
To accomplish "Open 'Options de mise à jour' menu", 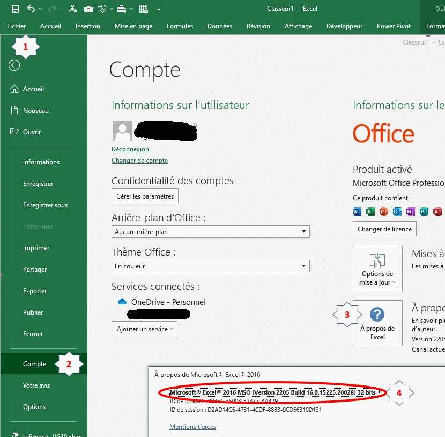I will 377,268.
